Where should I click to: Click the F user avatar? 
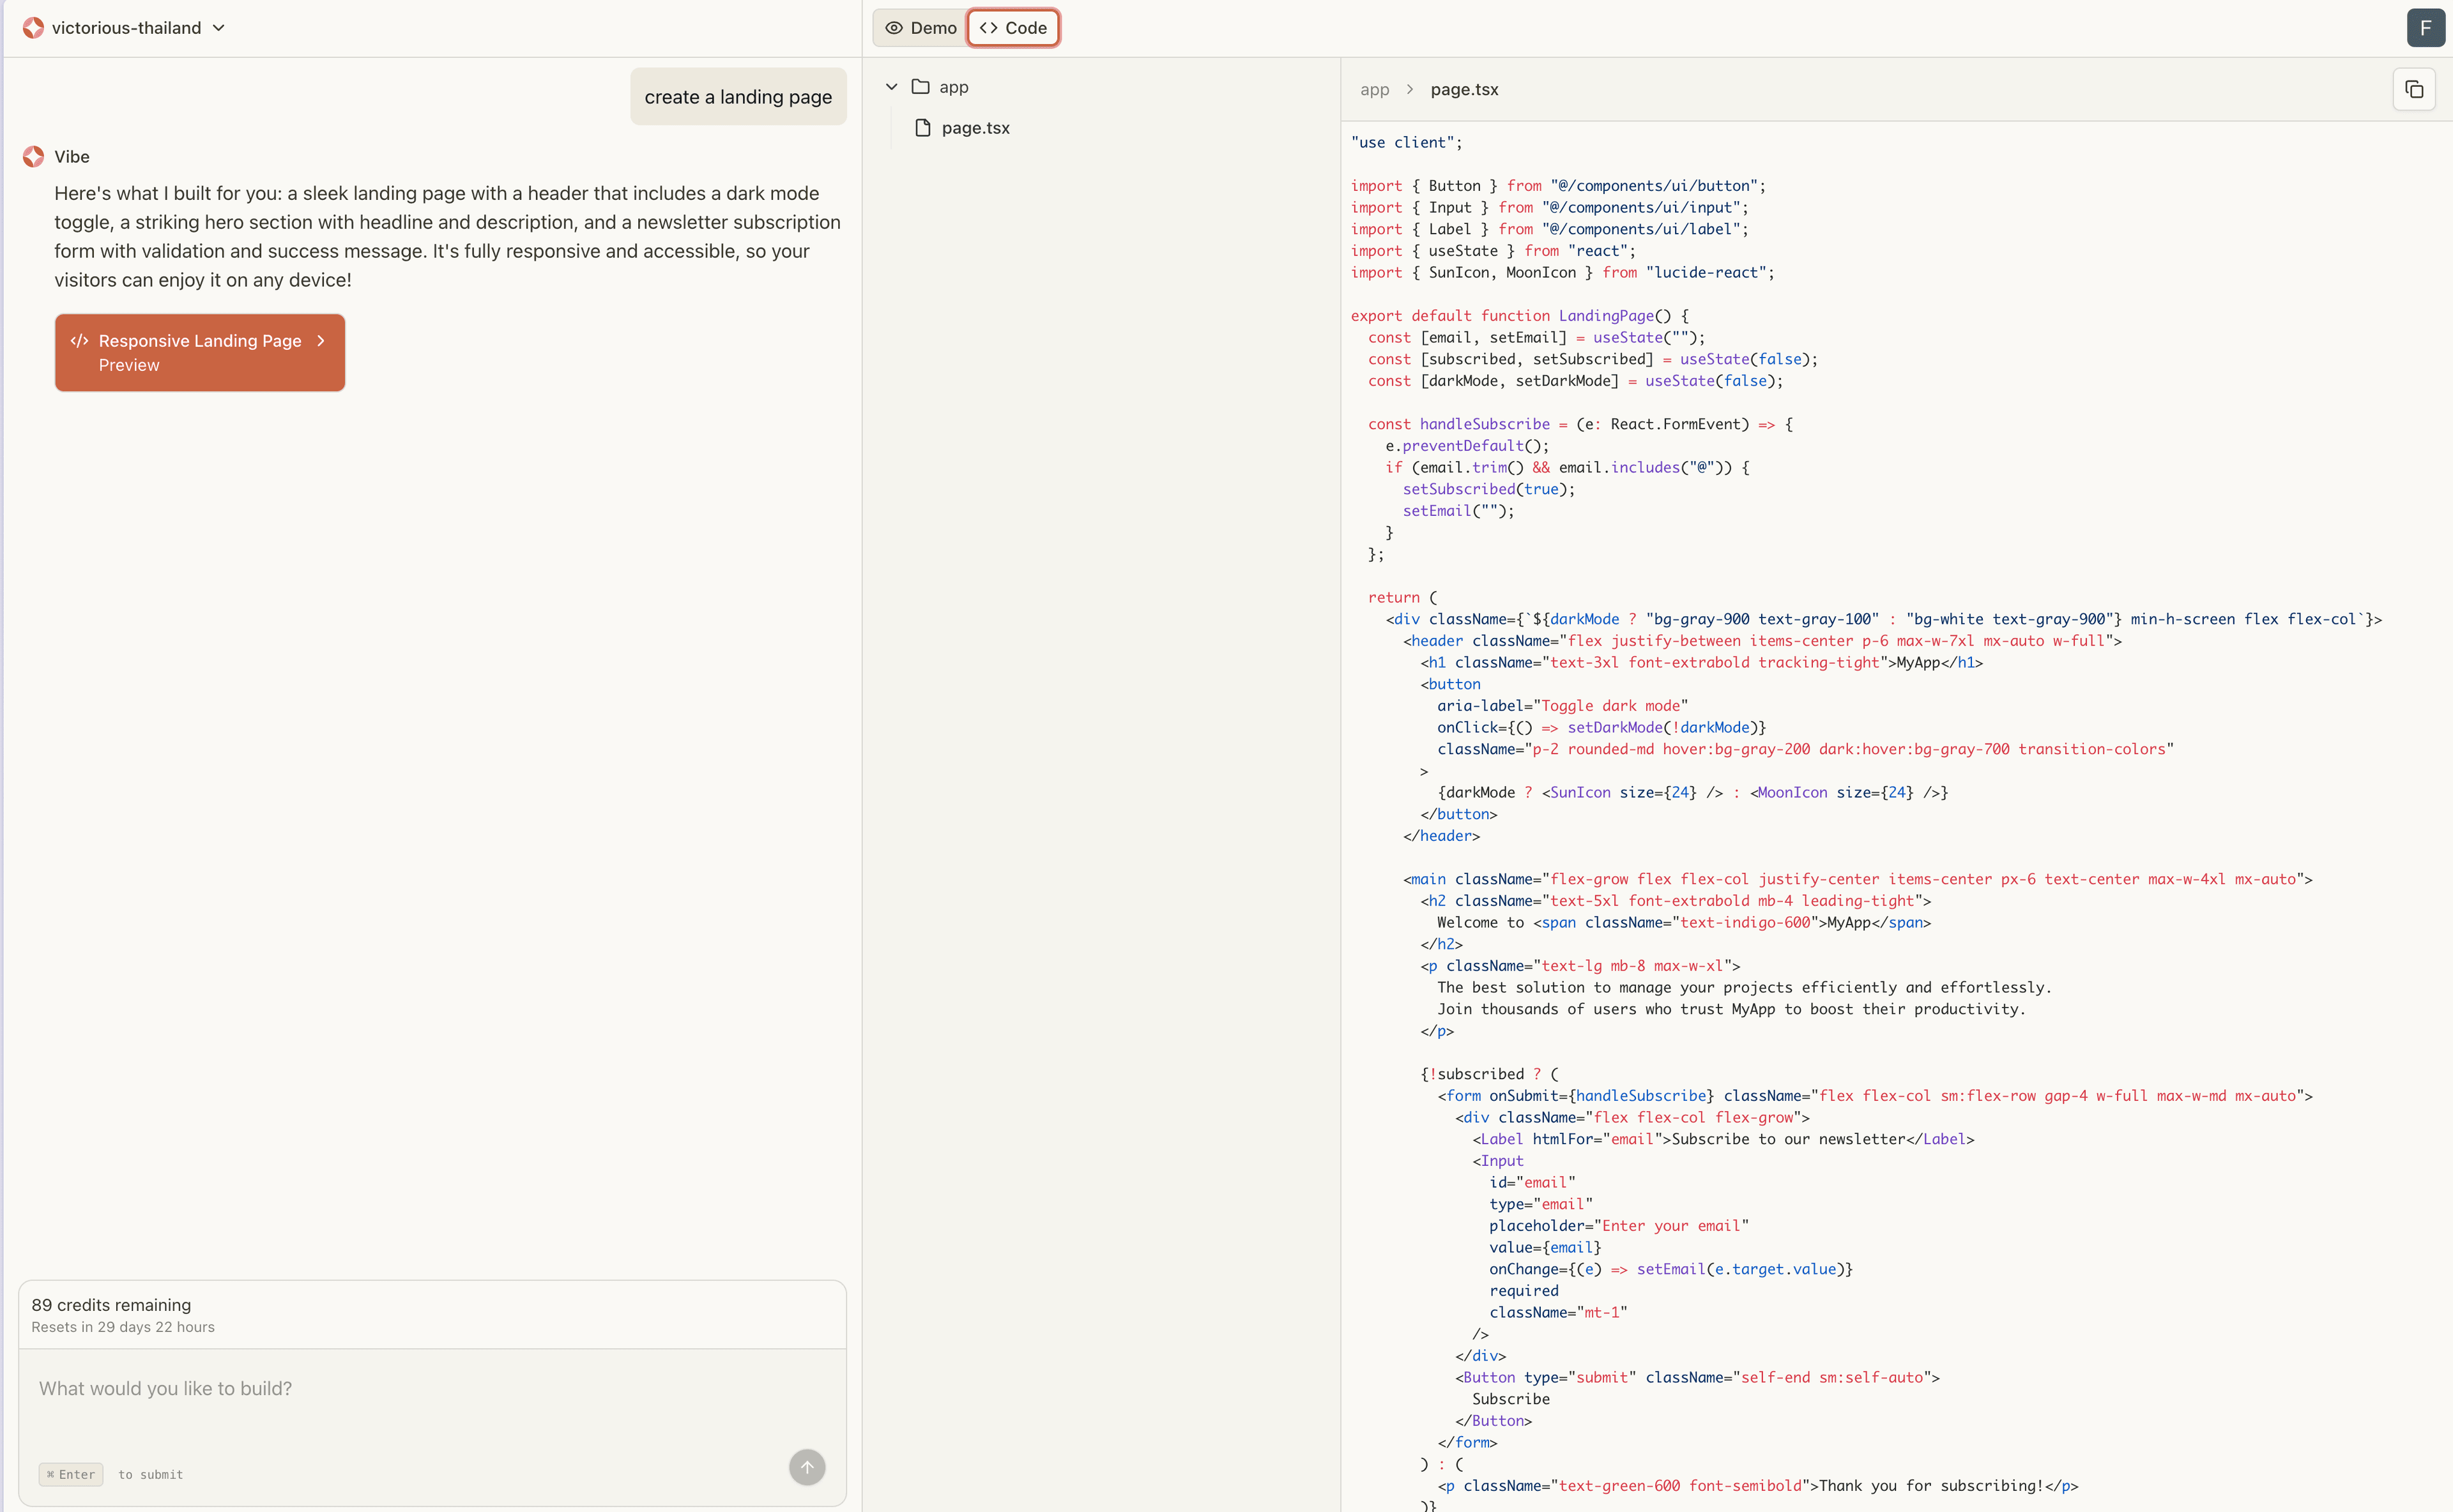click(x=2425, y=28)
